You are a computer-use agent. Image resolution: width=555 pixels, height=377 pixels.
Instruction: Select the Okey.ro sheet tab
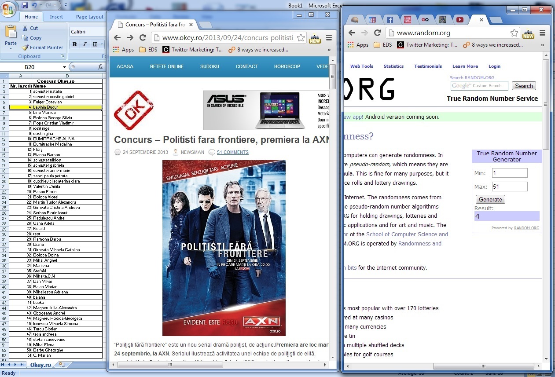[40, 365]
